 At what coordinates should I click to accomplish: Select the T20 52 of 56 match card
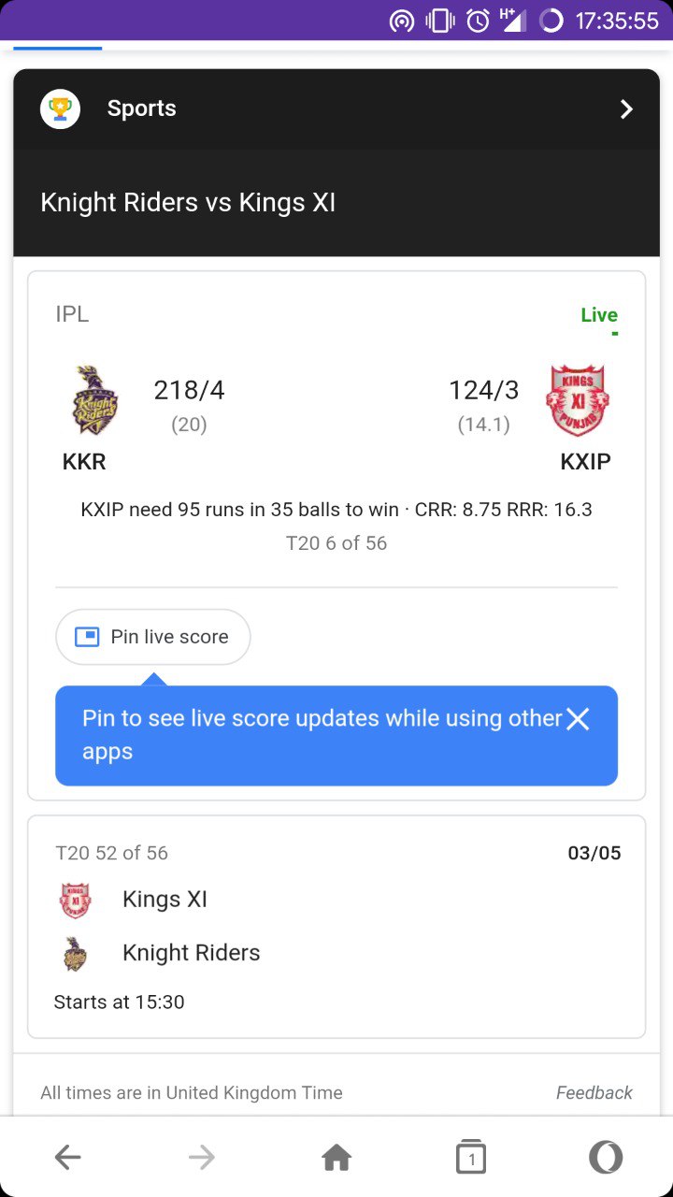(336, 927)
